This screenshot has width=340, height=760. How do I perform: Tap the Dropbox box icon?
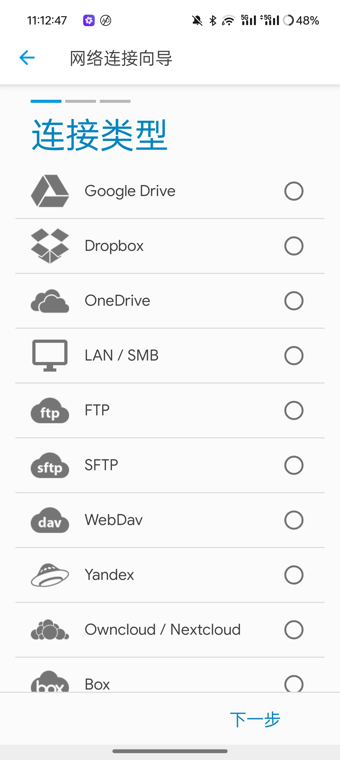point(50,246)
